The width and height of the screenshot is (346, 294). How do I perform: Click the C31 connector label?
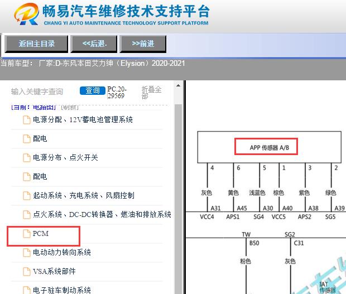point(299,243)
